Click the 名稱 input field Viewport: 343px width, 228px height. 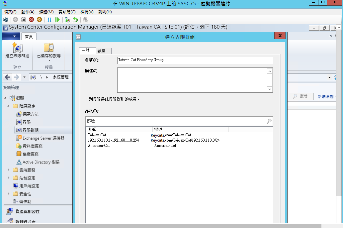coord(195,60)
